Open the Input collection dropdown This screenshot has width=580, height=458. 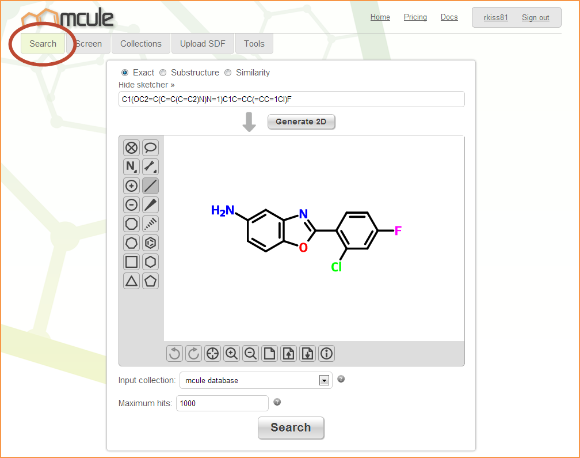click(x=255, y=380)
